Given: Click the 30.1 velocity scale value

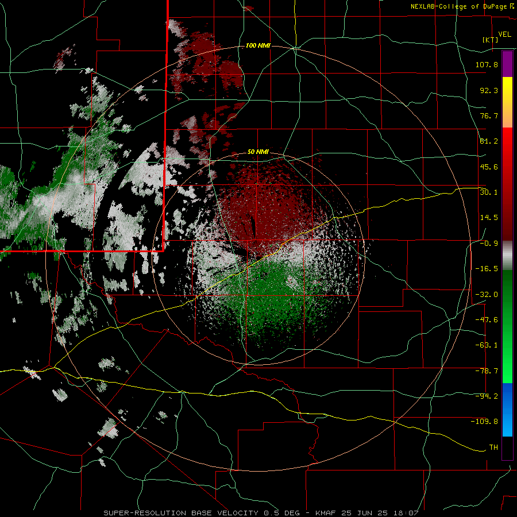Looking at the screenshot, I should pos(489,192).
